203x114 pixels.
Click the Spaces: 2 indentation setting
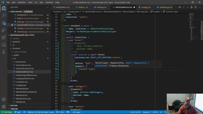tap(147, 112)
